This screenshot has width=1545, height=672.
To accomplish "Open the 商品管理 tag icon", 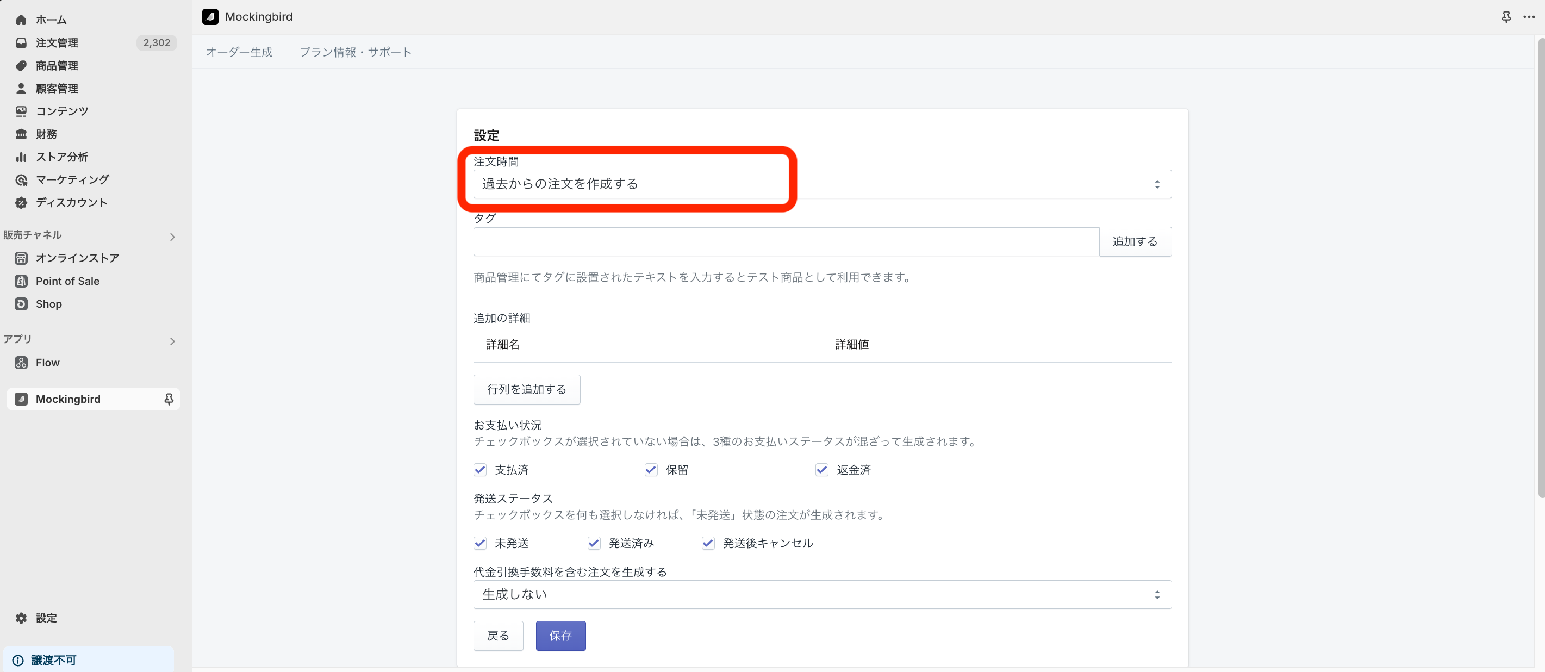I will click(21, 65).
